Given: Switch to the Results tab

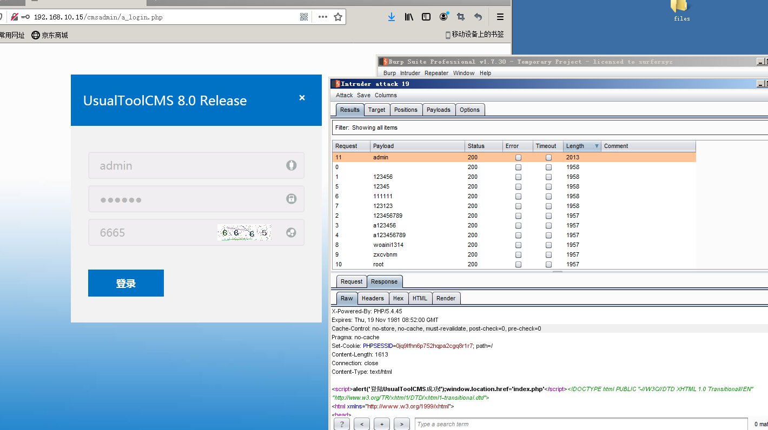Looking at the screenshot, I should coord(349,110).
